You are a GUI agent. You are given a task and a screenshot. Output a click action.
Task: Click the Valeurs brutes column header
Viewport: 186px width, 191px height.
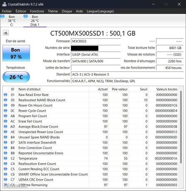click(166, 89)
